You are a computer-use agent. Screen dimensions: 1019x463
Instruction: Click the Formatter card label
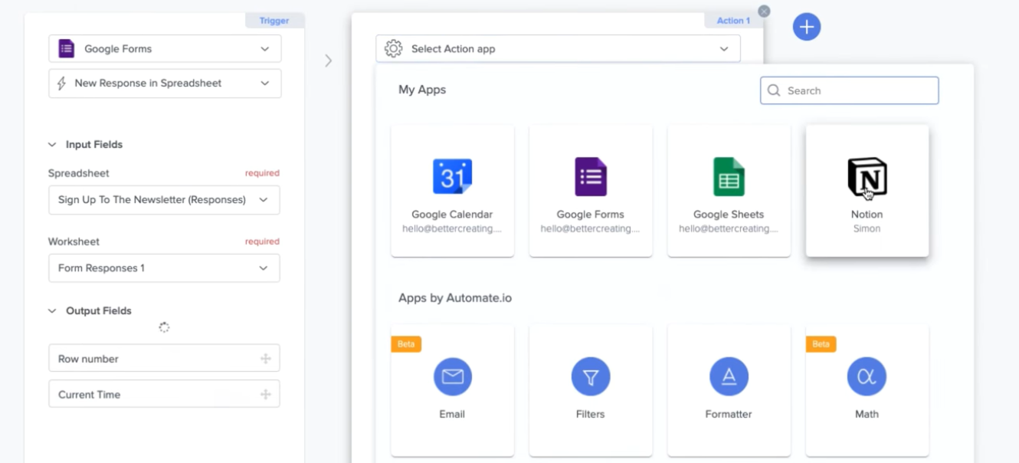coord(729,414)
